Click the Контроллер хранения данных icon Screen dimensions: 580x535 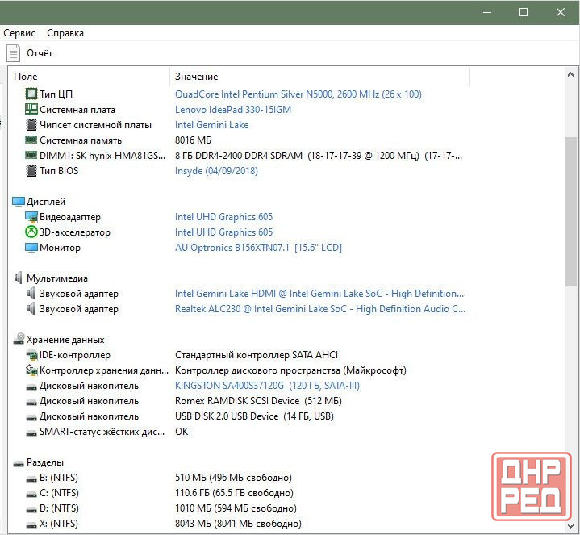click(x=31, y=370)
